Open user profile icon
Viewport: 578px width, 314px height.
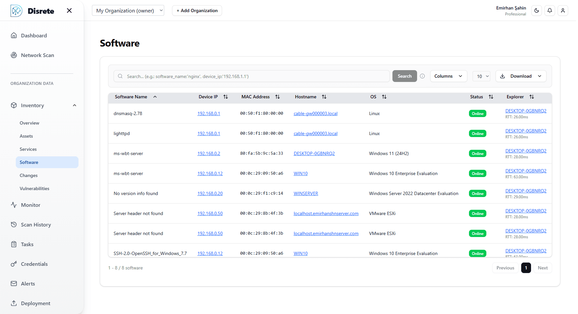click(563, 10)
